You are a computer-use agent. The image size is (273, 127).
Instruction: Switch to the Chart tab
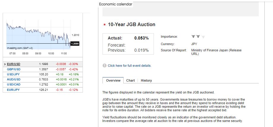(130, 80)
